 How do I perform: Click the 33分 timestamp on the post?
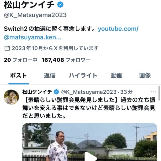click(126, 92)
